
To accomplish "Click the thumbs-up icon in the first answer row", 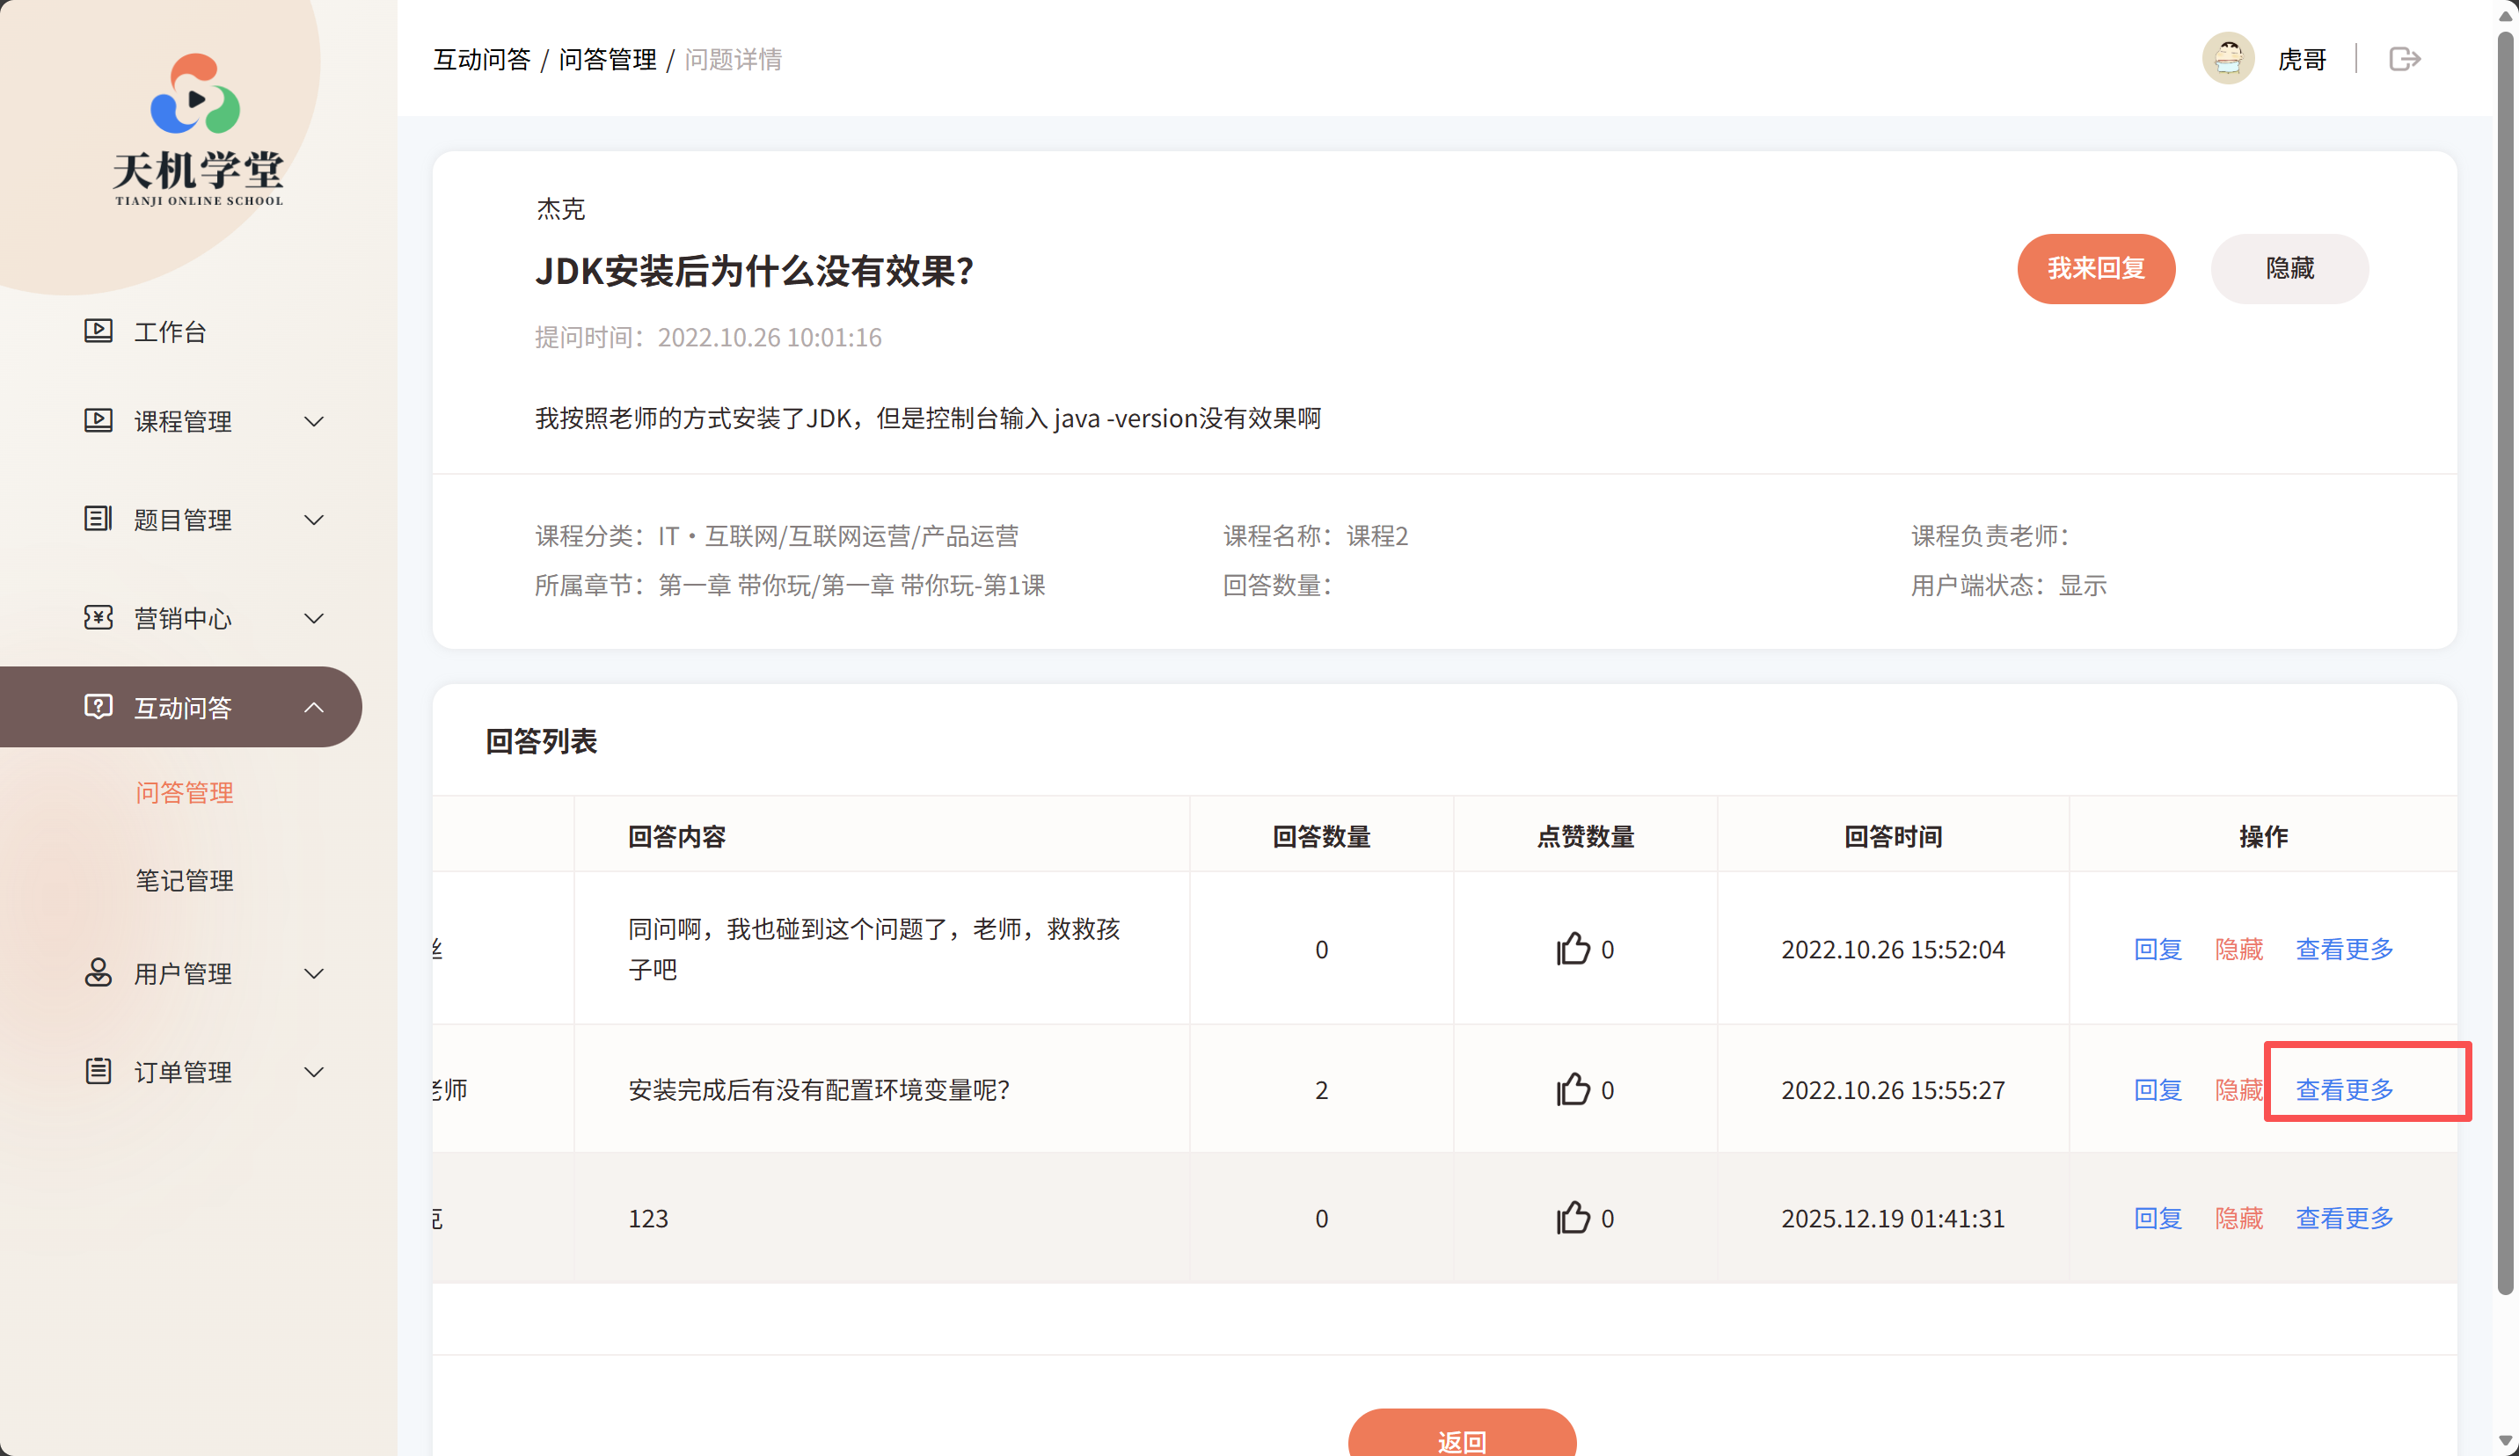I will (x=1573, y=949).
